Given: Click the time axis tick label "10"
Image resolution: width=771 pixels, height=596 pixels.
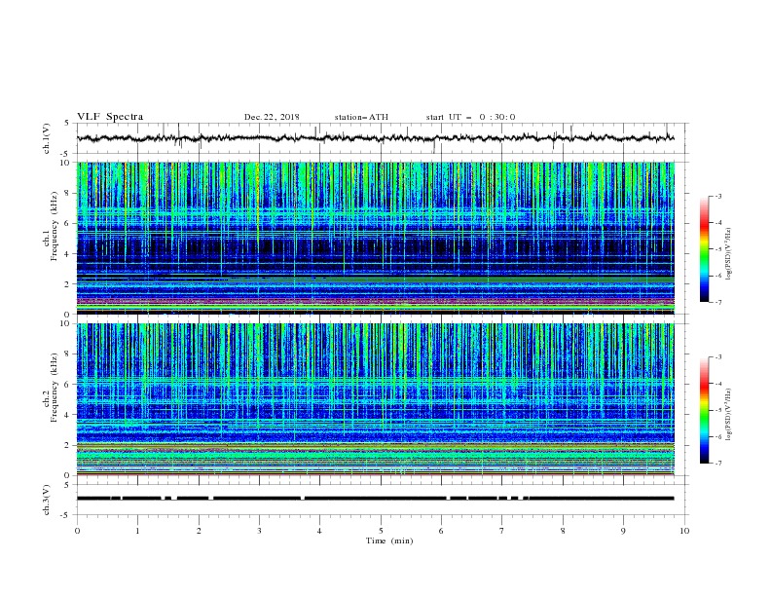Looking at the screenshot, I should [684, 531].
